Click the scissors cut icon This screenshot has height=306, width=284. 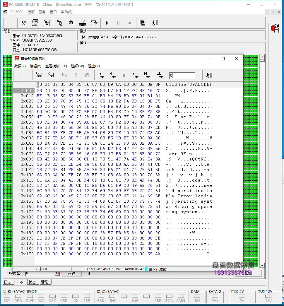[x=76, y=75]
